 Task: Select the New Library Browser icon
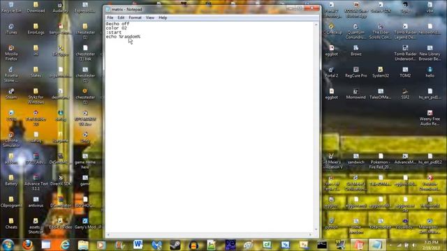point(430,53)
